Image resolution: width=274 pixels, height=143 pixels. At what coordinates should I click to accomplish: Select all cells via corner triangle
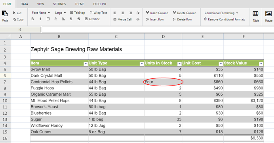(6, 37)
